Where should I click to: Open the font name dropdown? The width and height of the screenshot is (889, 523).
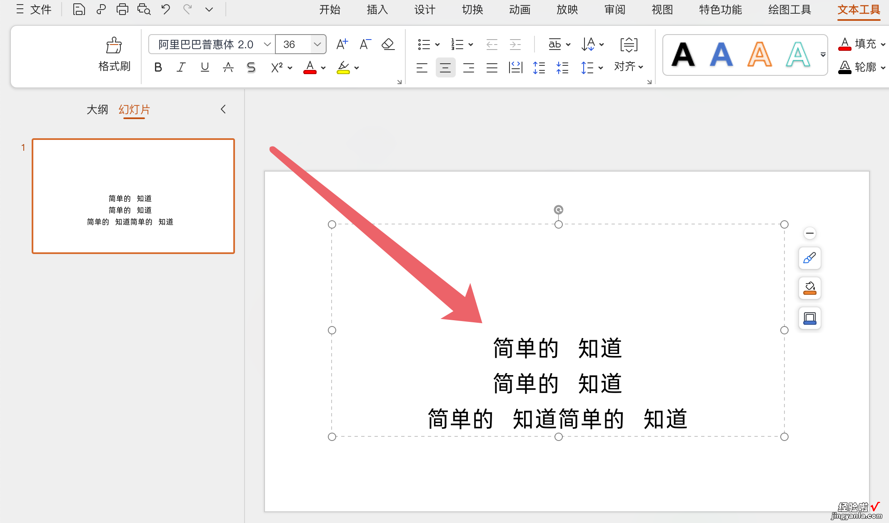coord(267,44)
